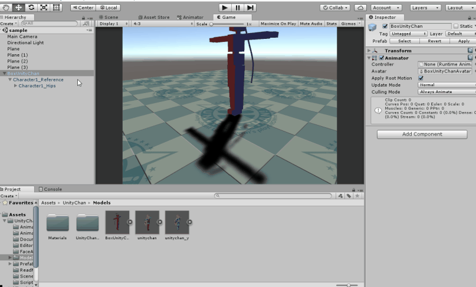
Task: Click the Inspector panel lock icon
Action: [x=470, y=18]
